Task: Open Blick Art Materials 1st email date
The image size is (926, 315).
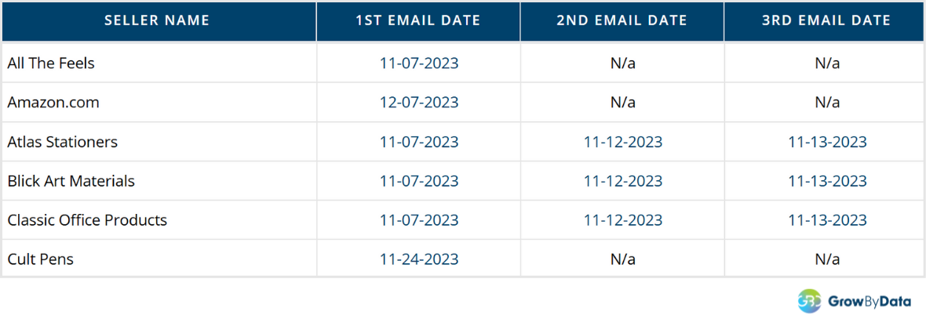Action: pyautogui.click(x=419, y=181)
